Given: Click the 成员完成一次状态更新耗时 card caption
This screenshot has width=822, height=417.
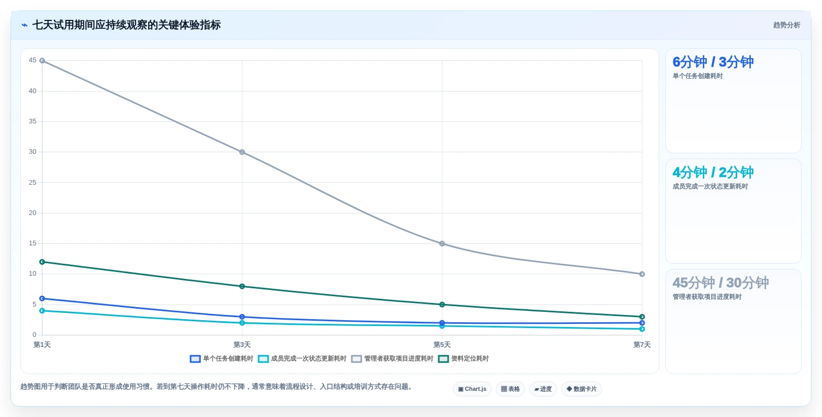Looking at the screenshot, I should click(x=710, y=187).
